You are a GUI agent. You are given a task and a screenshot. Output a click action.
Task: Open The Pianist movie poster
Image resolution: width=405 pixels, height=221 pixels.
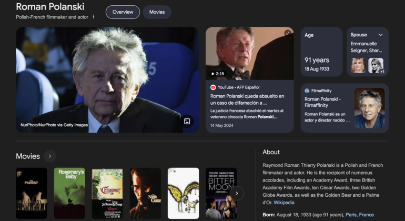click(x=32, y=193)
